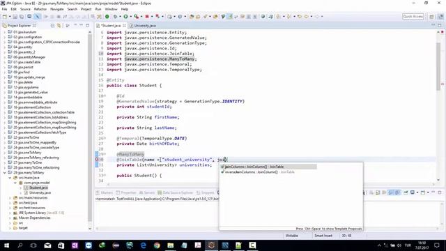Open the Navigate menu

(x=57, y=9)
